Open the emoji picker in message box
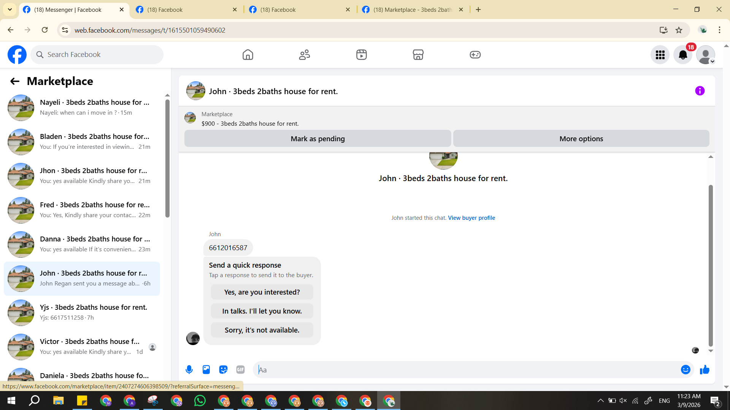This screenshot has width=730, height=410. (x=685, y=369)
